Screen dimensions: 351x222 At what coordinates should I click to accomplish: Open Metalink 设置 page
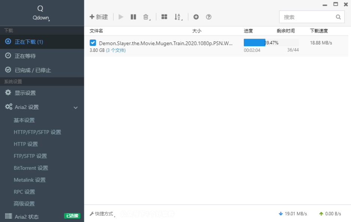click(30, 180)
